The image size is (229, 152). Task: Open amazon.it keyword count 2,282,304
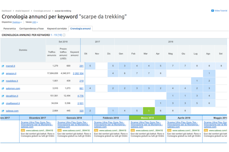pyautogui.click(x=78, y=73)
